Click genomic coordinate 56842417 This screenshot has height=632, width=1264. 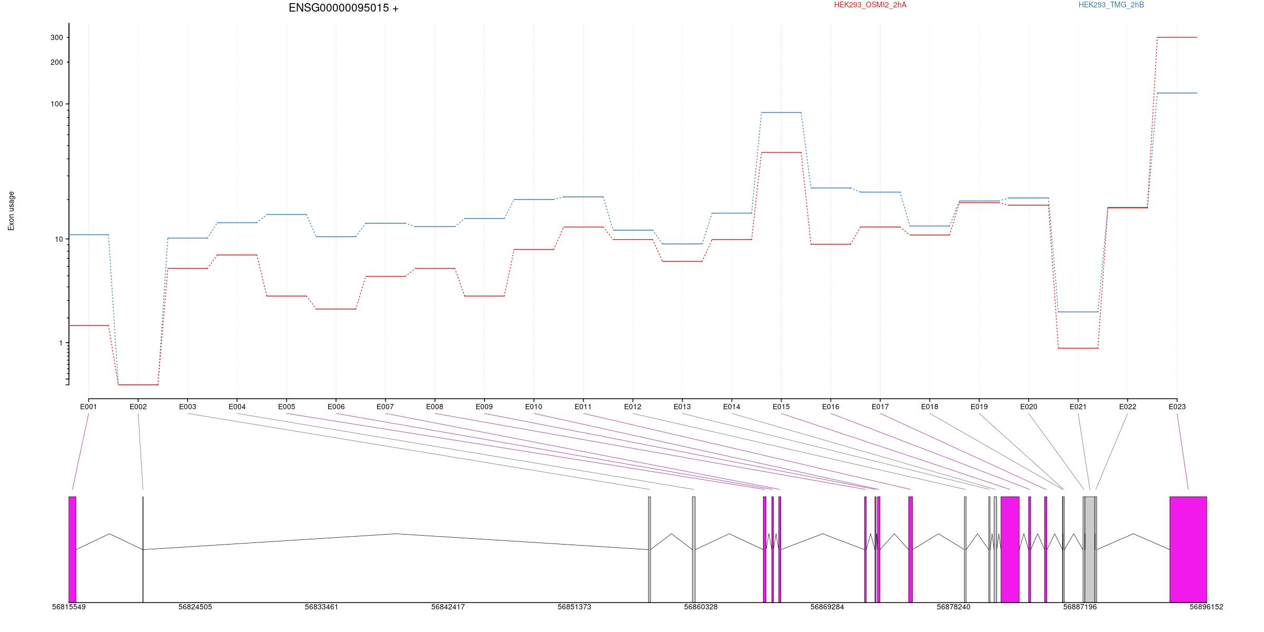click(x=448, y=607)
